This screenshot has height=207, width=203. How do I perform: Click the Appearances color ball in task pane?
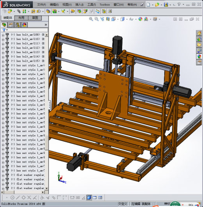click(x=199, y=56)
